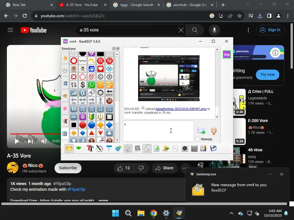Play the YouTube video

(17, 141)
